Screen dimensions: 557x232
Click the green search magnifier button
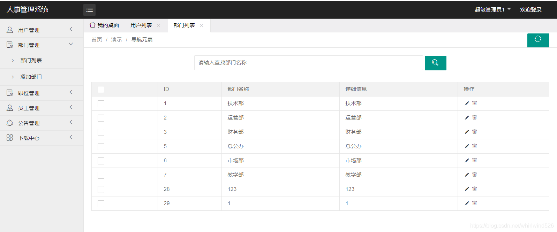[435, 63]
